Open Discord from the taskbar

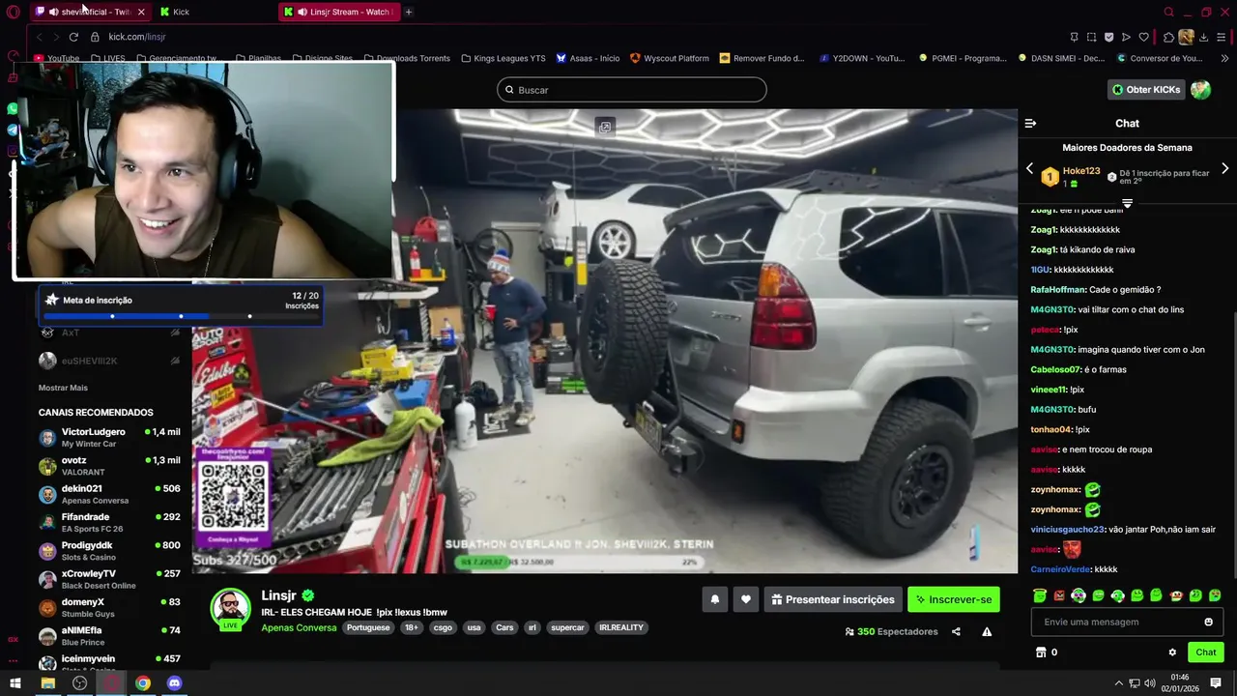tap(175, 683)
